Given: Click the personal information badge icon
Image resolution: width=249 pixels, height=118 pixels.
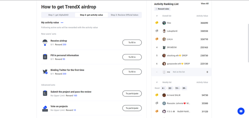Looking at the screenshot, I should [x=45, y=57].
